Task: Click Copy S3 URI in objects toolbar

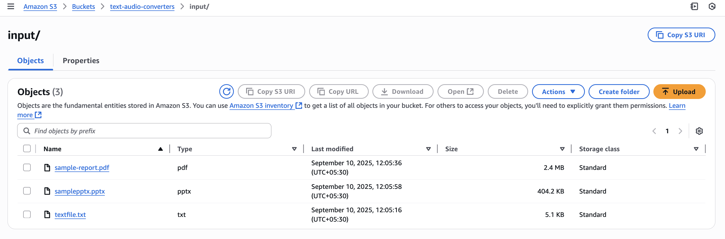Action: (271, 91)
